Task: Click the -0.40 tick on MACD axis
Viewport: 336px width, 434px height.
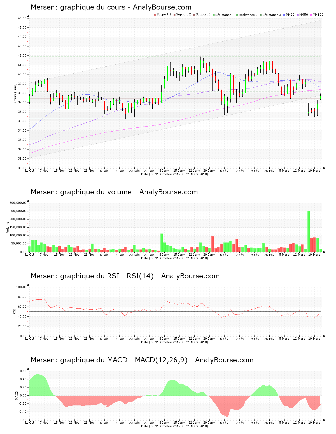Action: coord(23,412)
